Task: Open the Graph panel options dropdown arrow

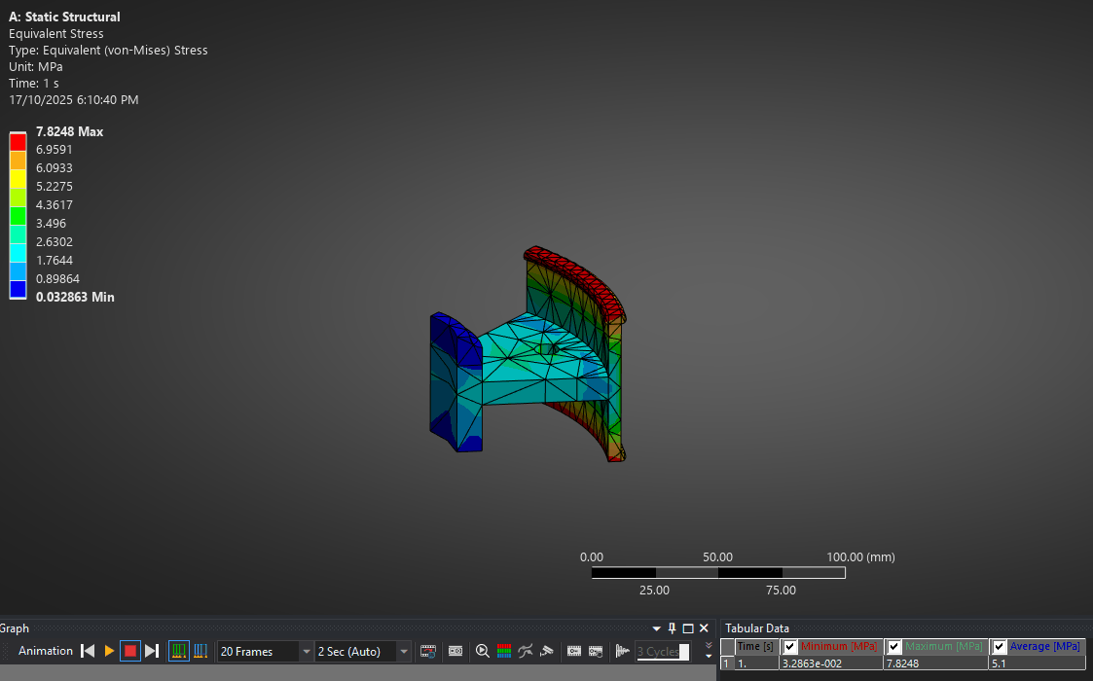Action: coord(656,628)
